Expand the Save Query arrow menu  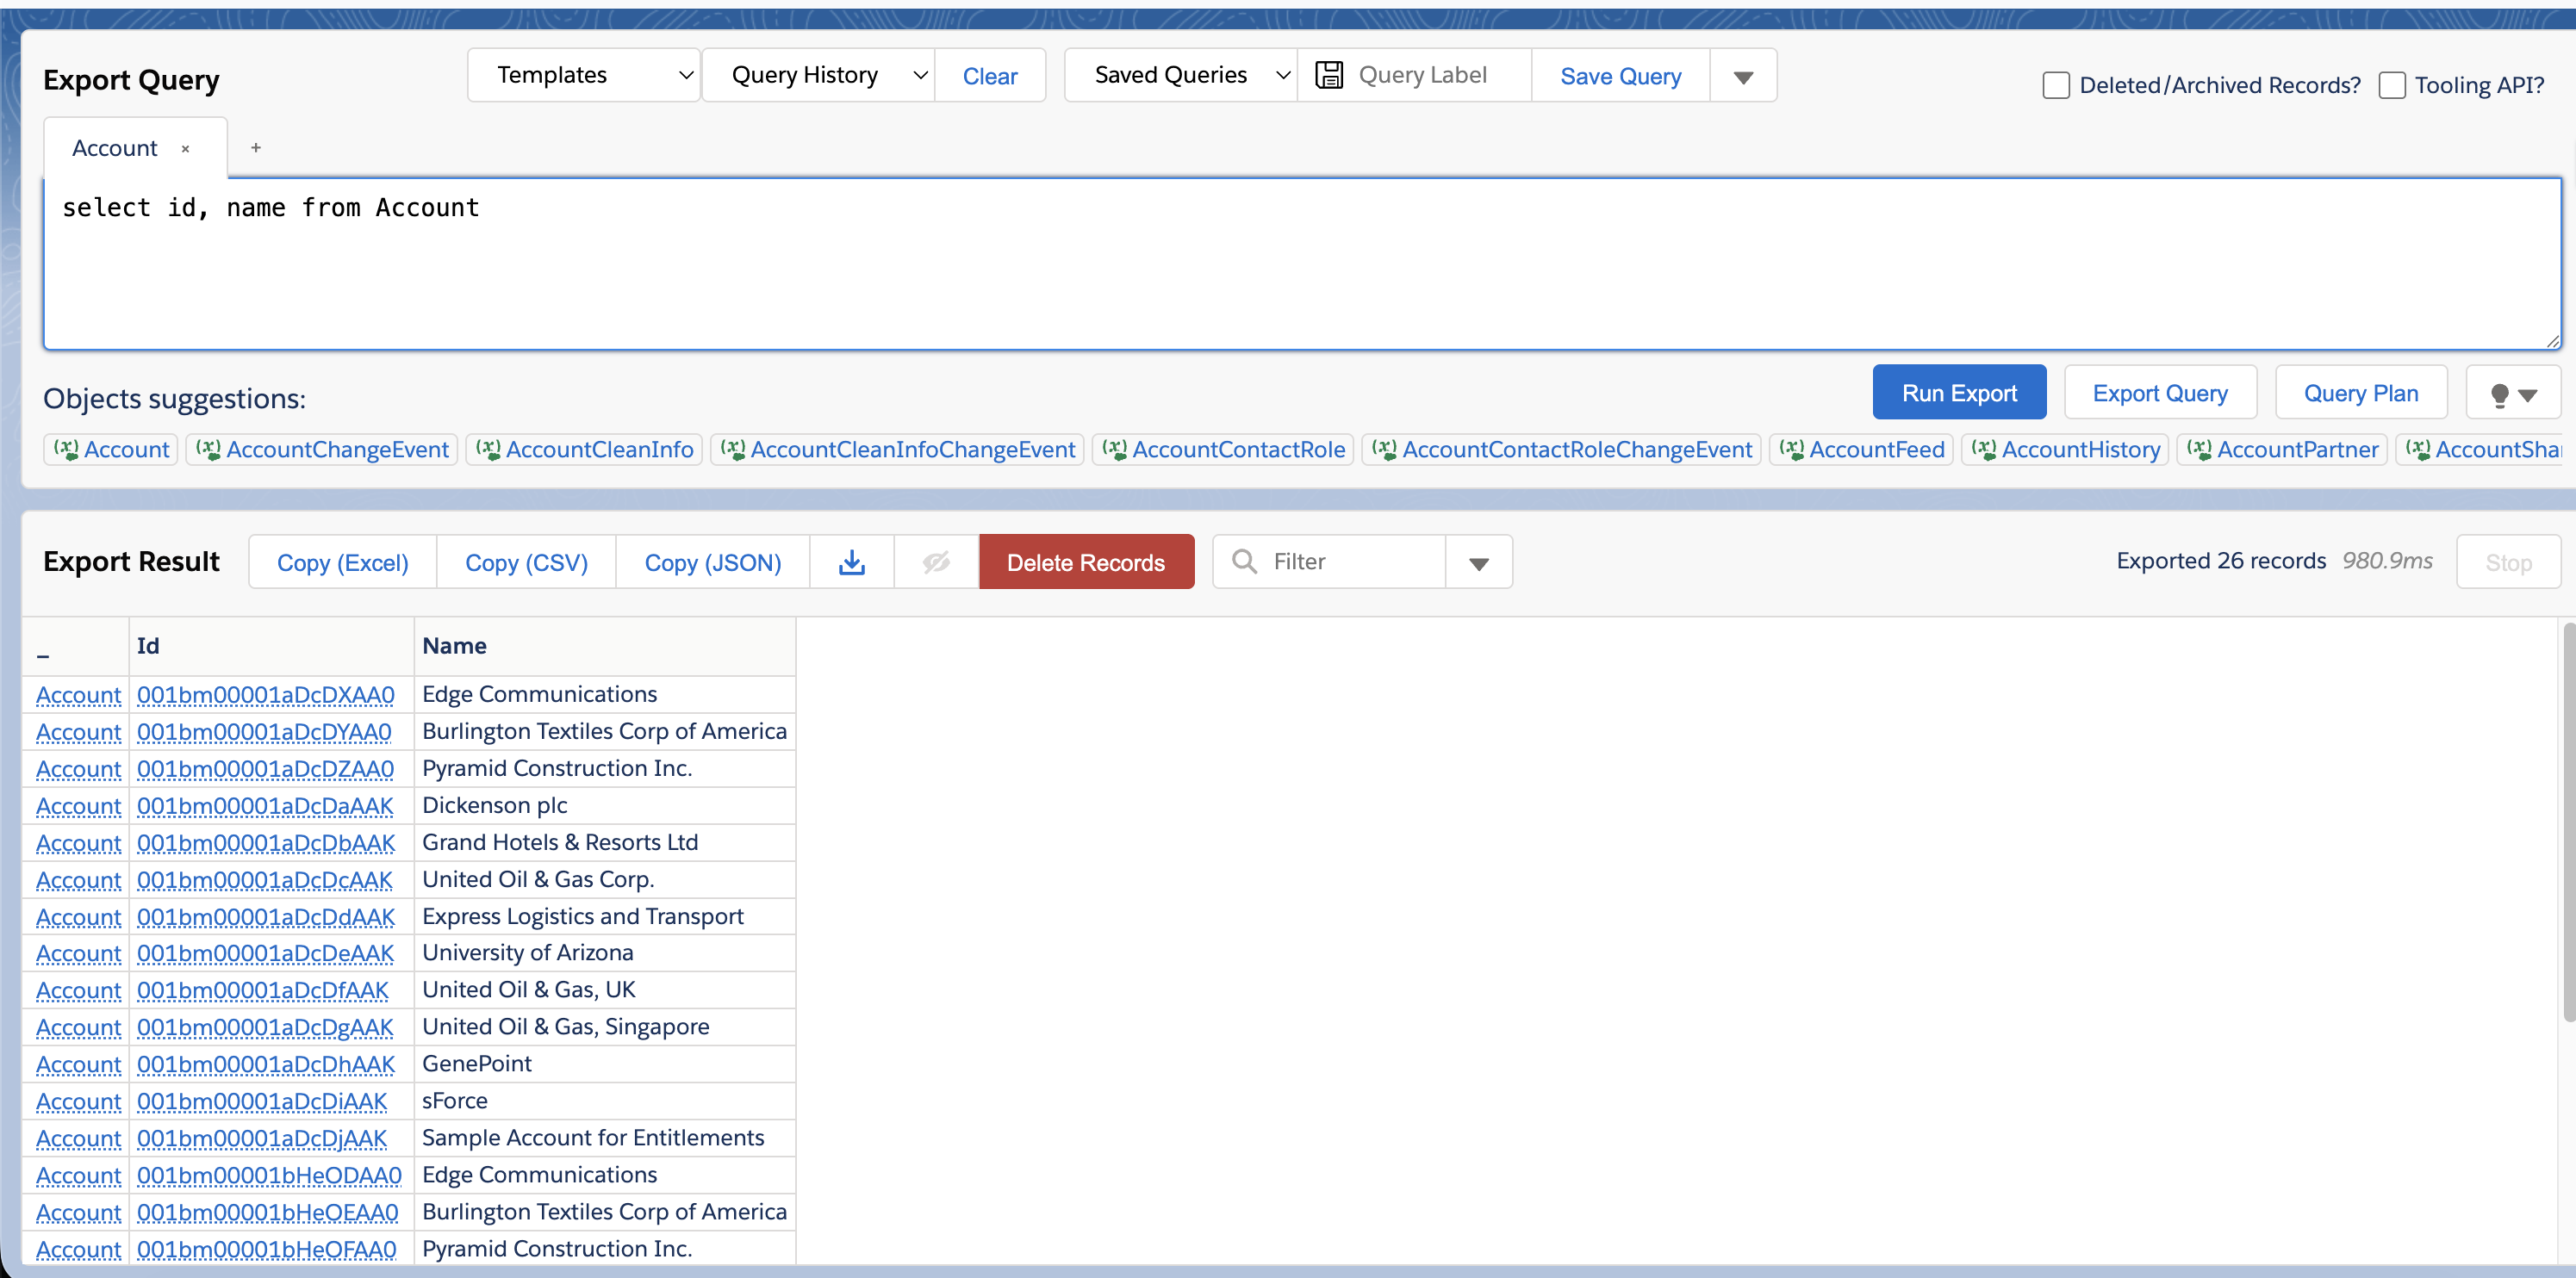coord(1742,77)
